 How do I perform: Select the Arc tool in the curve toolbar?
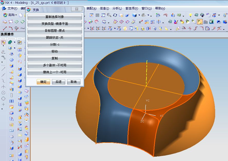pyautogui.click(x=11, y=28)
